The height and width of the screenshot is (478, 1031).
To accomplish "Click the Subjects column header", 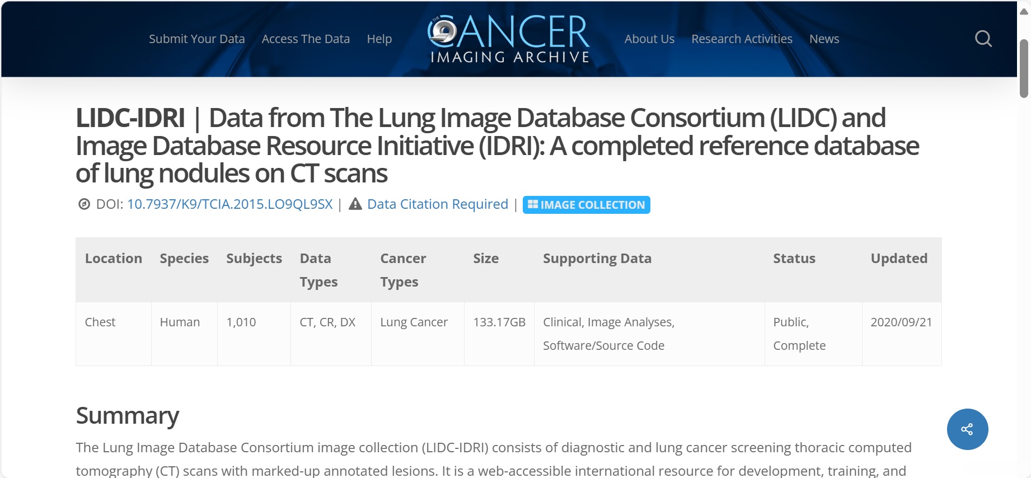I will [x=254, y=259].
